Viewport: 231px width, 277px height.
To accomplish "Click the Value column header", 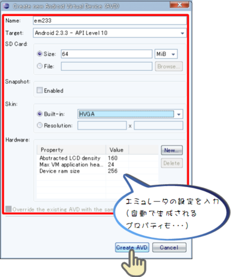I will pos(117,150).
